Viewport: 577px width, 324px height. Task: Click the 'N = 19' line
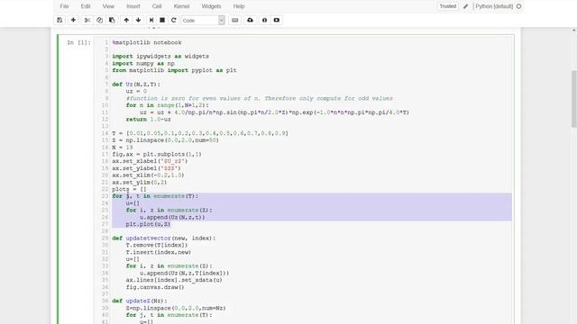coord(123,148)
